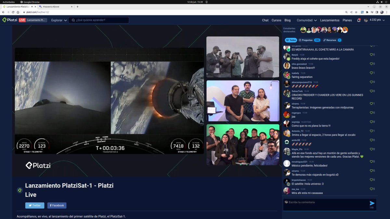Open the notifications bell
Image resolution: width=390 pixels, height=219 pixels.
tap(359, 20)
